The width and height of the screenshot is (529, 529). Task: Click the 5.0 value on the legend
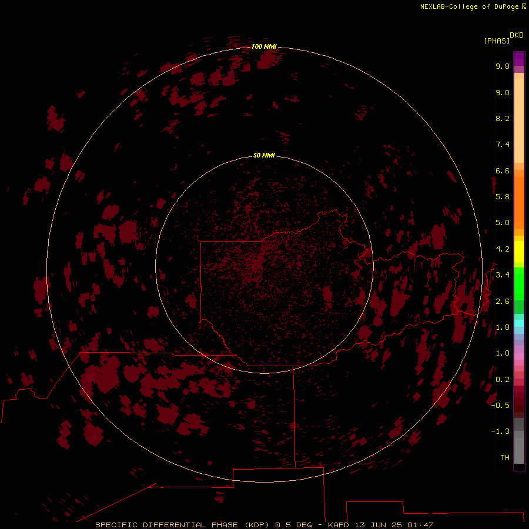click(503, 223)
